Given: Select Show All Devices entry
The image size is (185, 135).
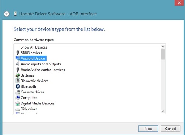Looking at the screenshot, I should tap(34, 47).
